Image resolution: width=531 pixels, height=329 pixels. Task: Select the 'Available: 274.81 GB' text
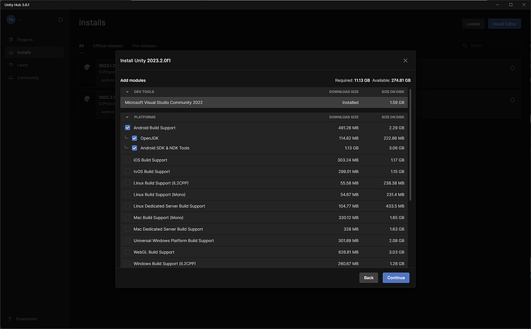click(x=391, y=80)
